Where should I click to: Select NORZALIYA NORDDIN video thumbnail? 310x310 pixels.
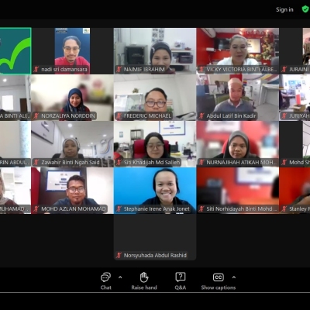click(x=72, y=98)
